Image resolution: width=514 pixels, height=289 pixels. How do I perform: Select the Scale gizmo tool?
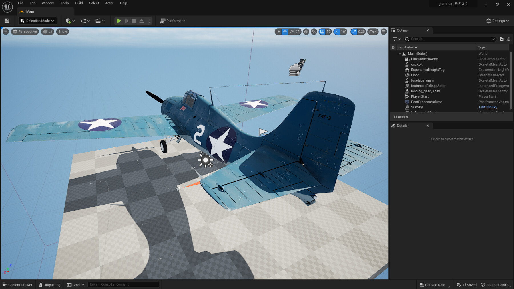pos(298,32)
